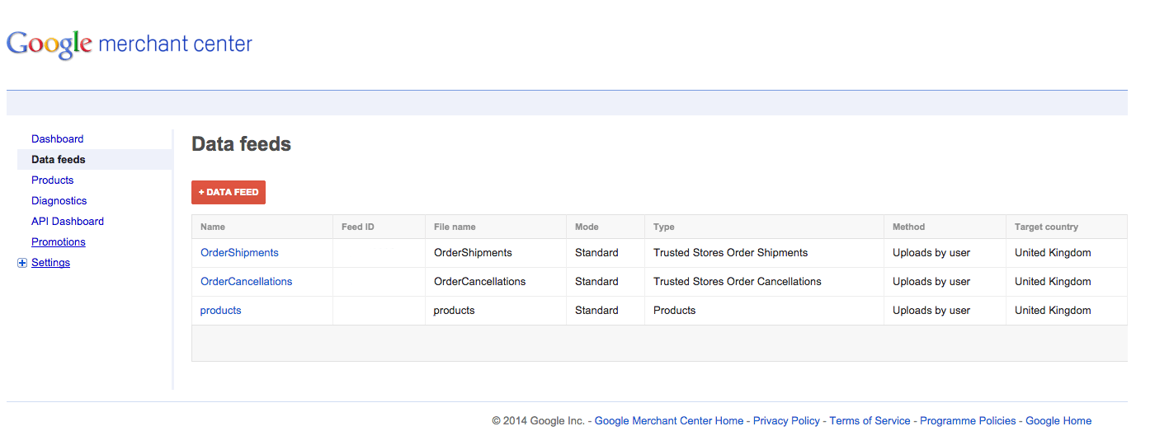Go to Google Home footer link
Image resolution: width=1155 pixels, height=445 pixels.
pyautogui.click(x=1058, y=421)
